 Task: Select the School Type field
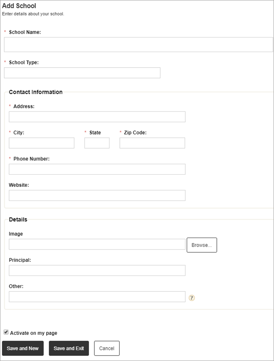coord(82,73)
